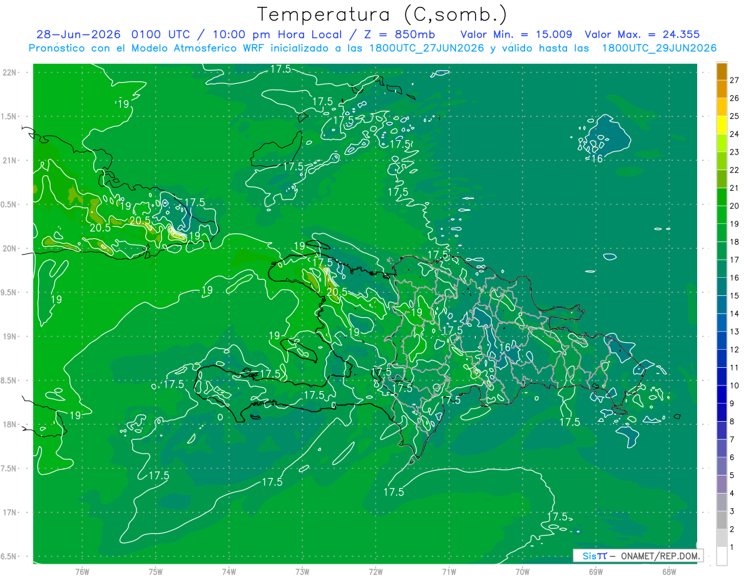Click the "75W" longitude axis label
This screenshot has width=751, height=580.
pyautogui.click(x=156, y=572)
